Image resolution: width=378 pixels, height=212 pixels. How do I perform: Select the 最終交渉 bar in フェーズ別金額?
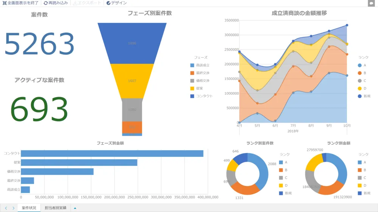pos(28,181)
